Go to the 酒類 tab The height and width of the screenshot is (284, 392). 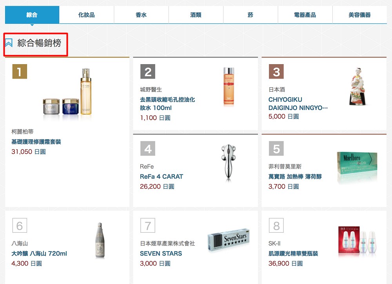196,15
